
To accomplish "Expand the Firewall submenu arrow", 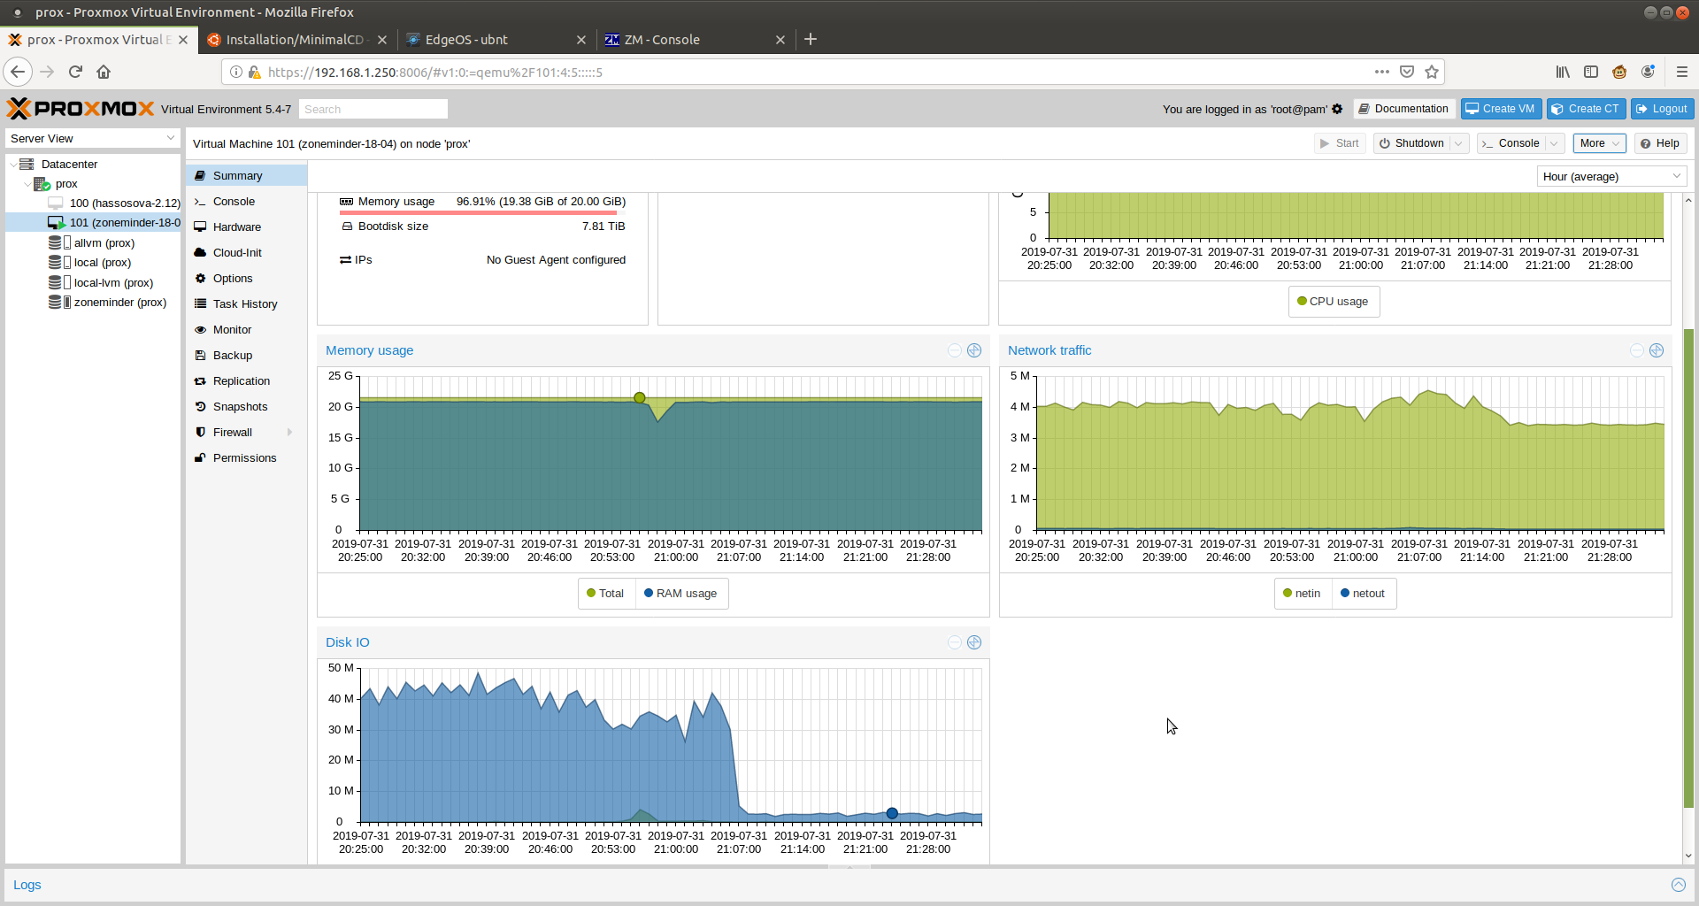I will point(289,433).
